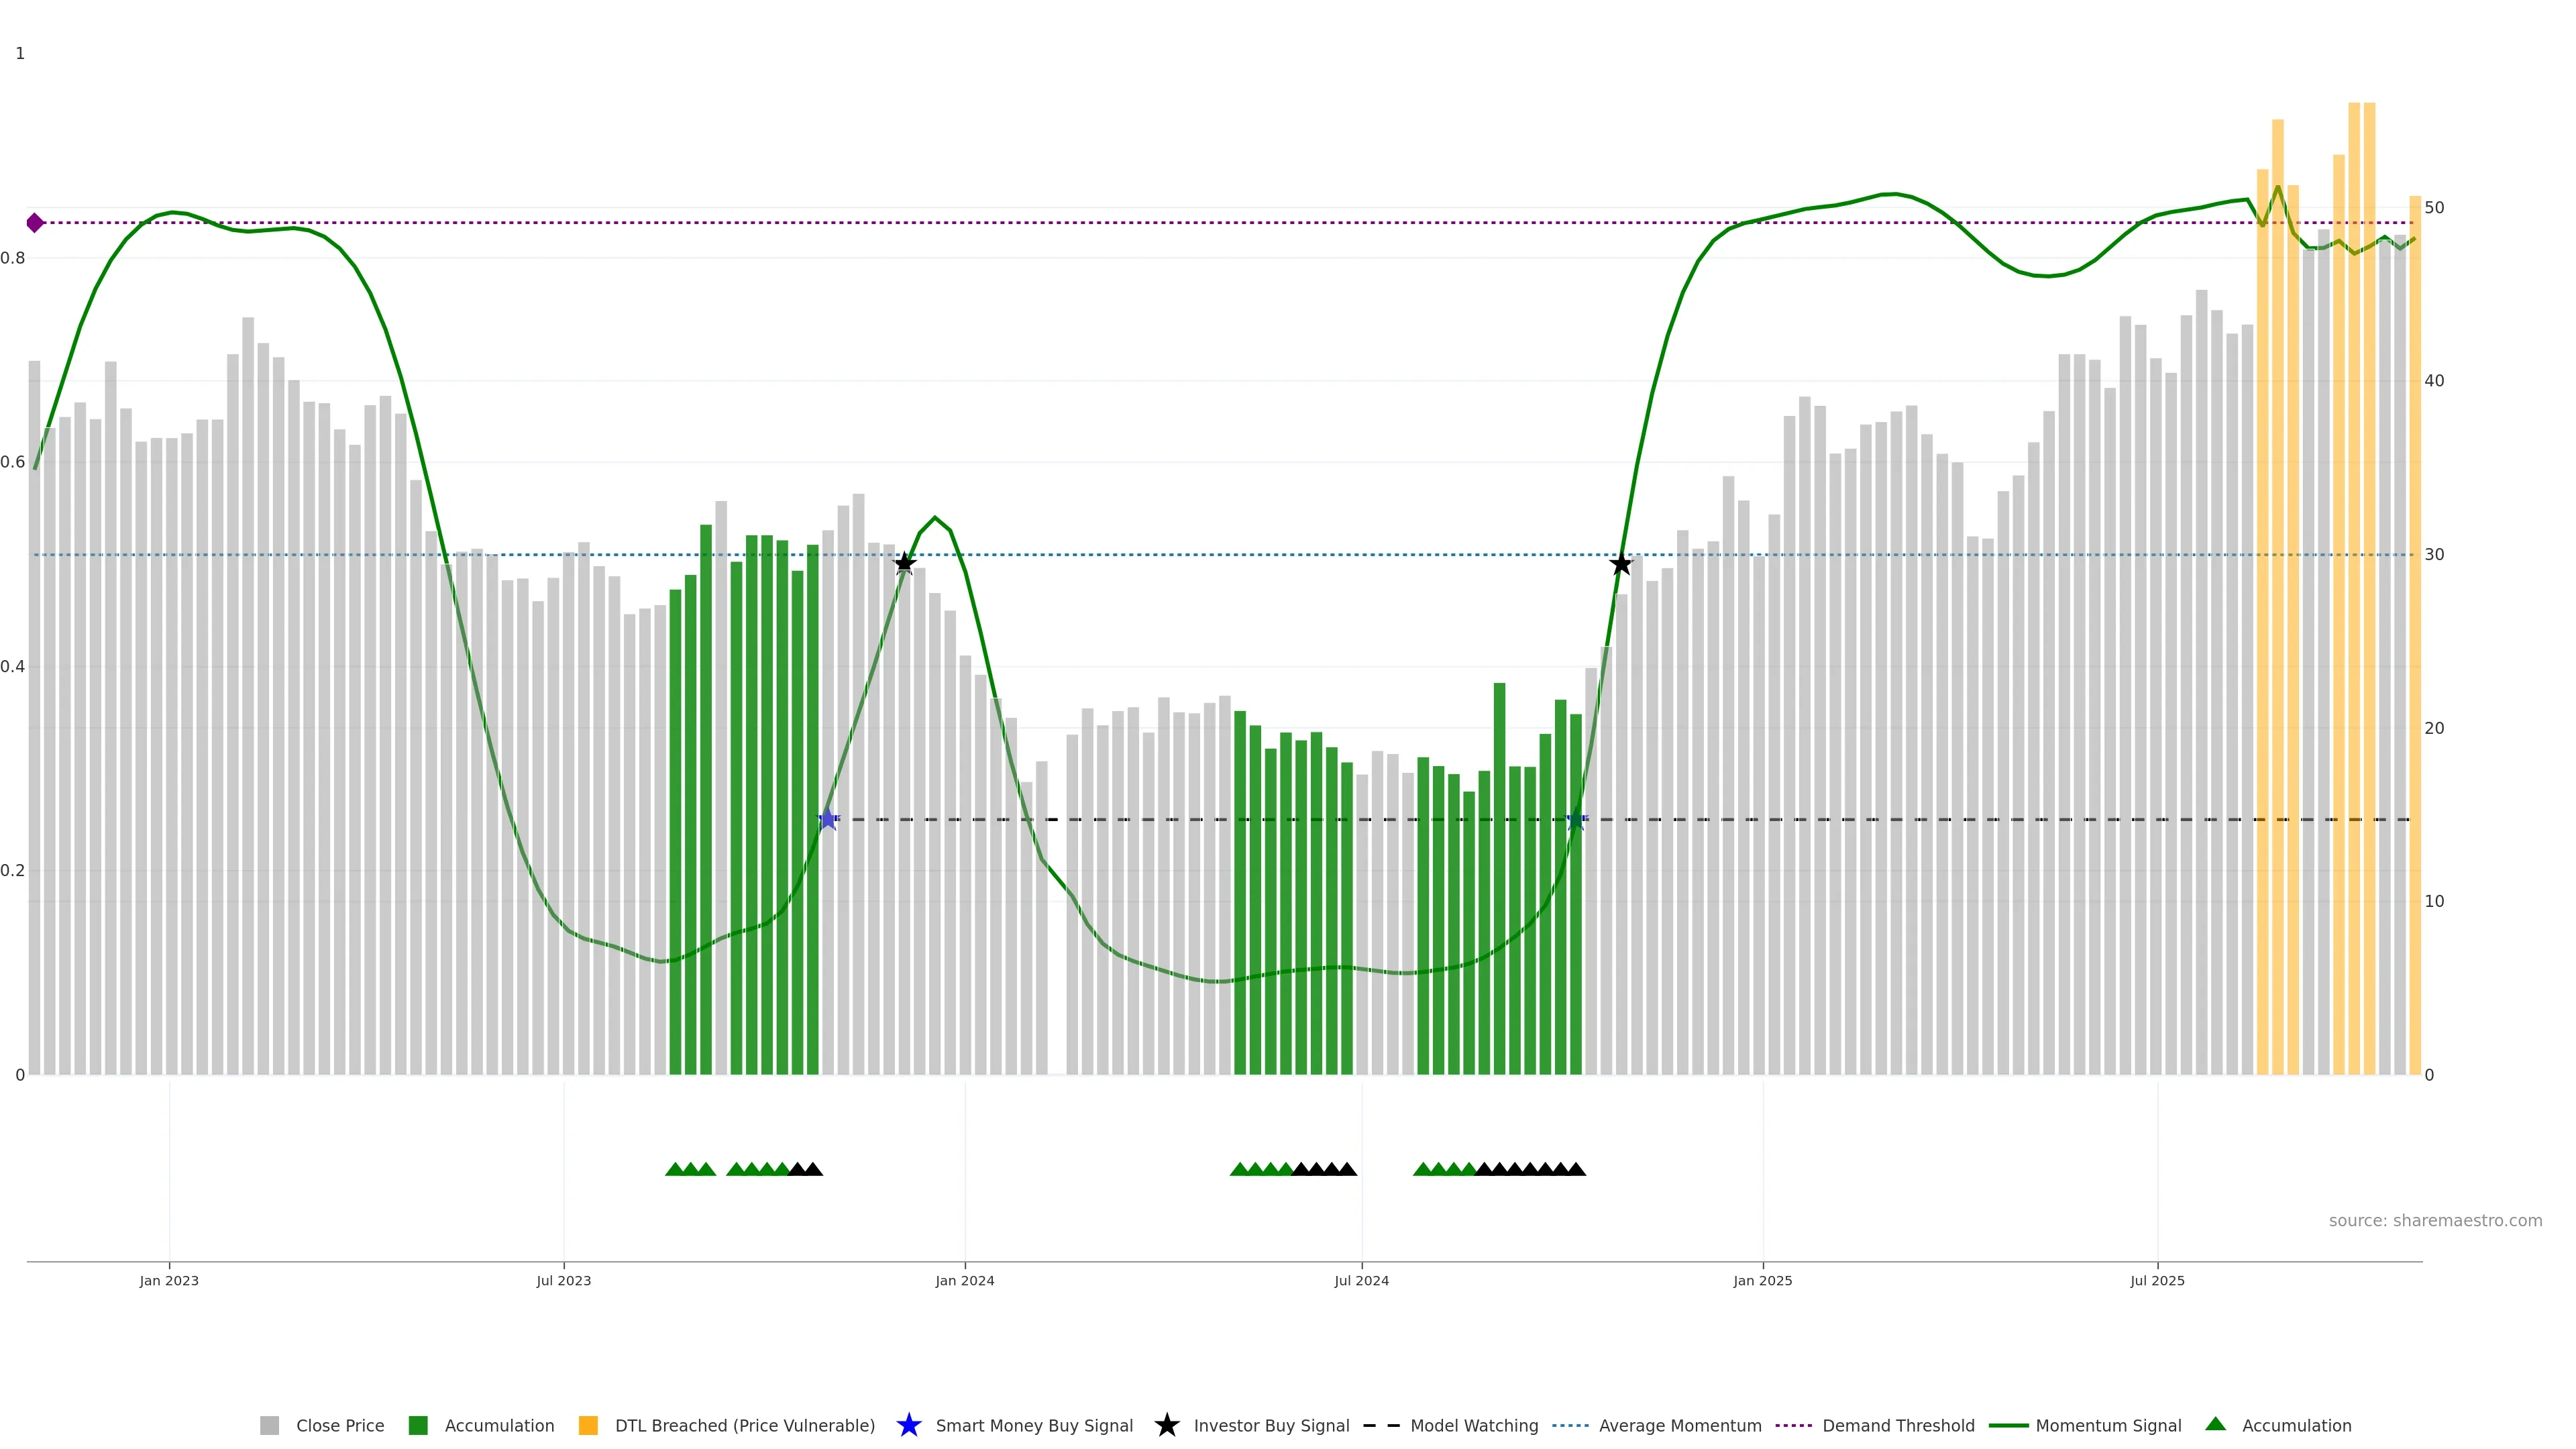The height and width of the screenshot is (1449, 2576).
Task: Click the black Investor Buy star near Jan 2024
Action: coord(904,563)
